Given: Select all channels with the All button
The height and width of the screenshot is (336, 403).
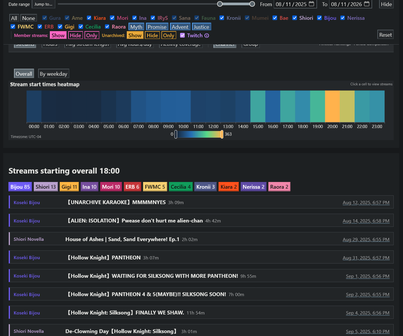Looking at the screenshot, I should pos(14,18).
